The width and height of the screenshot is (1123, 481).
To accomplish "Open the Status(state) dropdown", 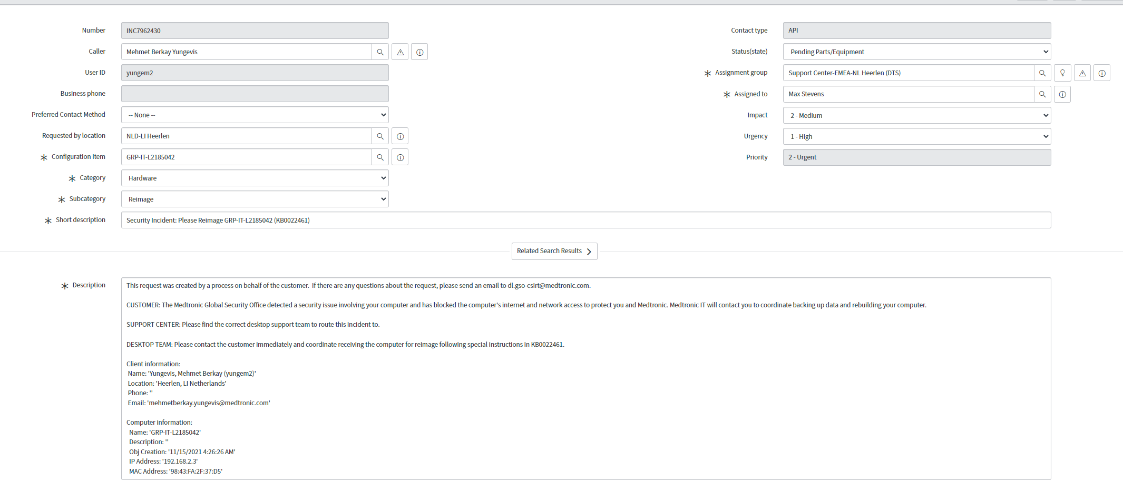I will pyautogui.click(x=916, y=52).
